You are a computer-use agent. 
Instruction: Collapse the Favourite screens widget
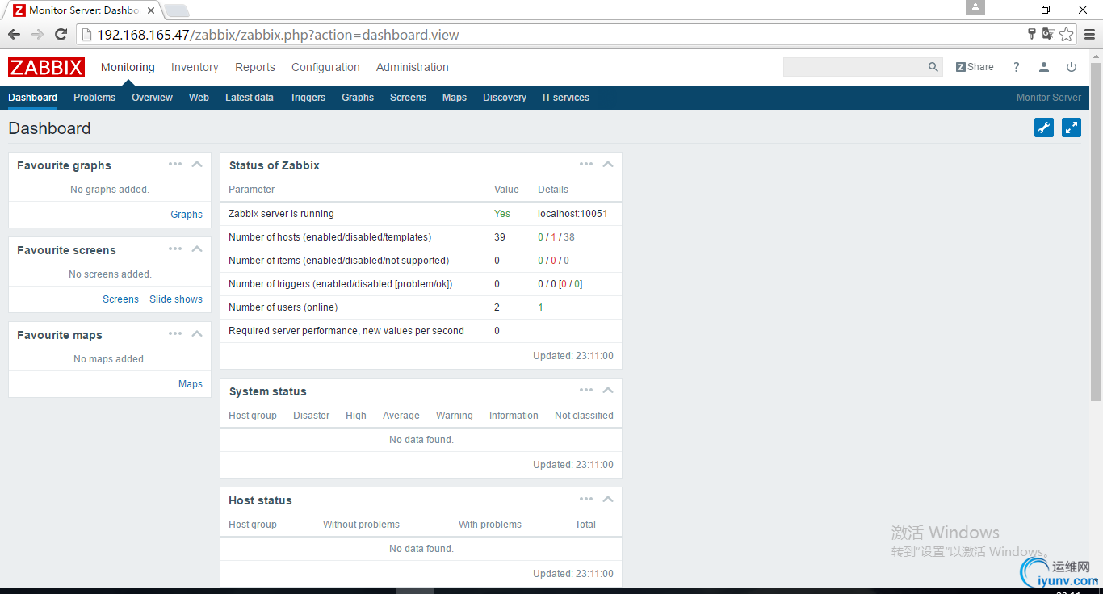click(x=197, y=249)
